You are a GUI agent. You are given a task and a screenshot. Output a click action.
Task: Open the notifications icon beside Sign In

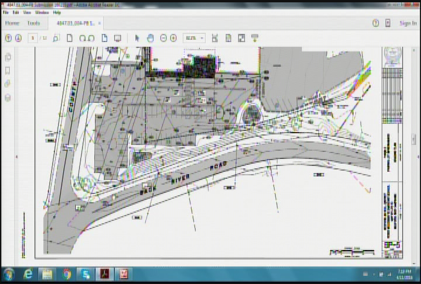pyautogui.click(x=388, y=23)
